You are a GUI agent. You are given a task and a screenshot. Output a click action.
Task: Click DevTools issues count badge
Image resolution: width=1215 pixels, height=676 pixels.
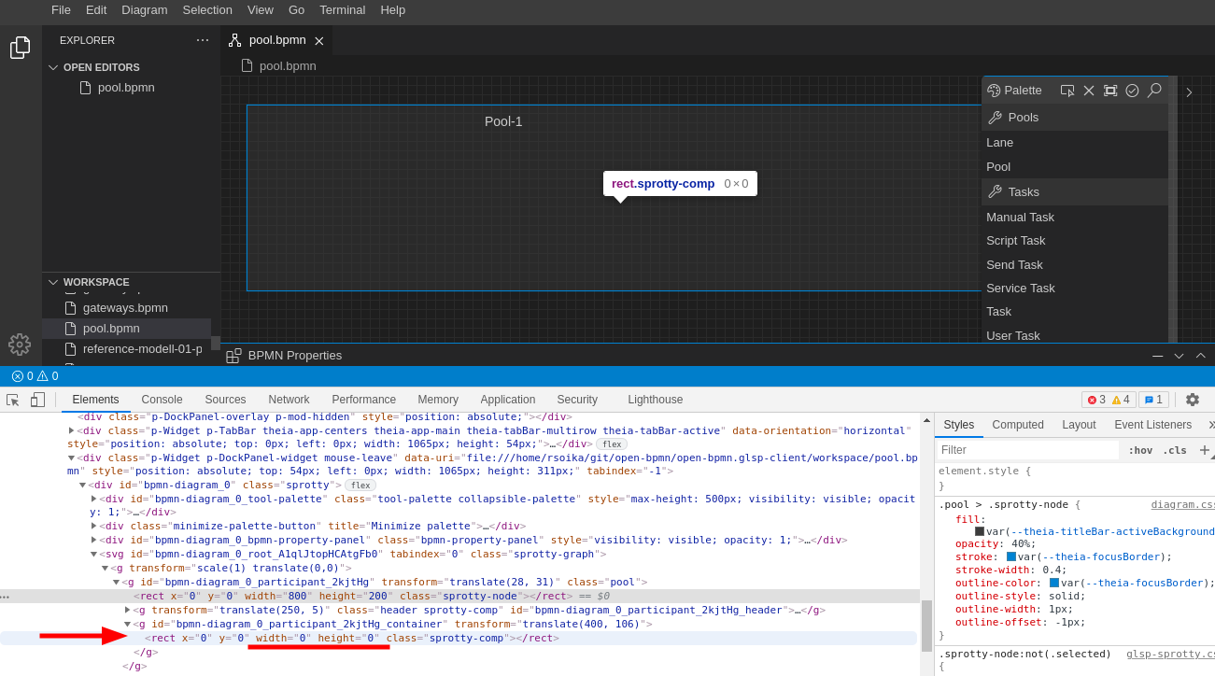tap(1153, 400)
